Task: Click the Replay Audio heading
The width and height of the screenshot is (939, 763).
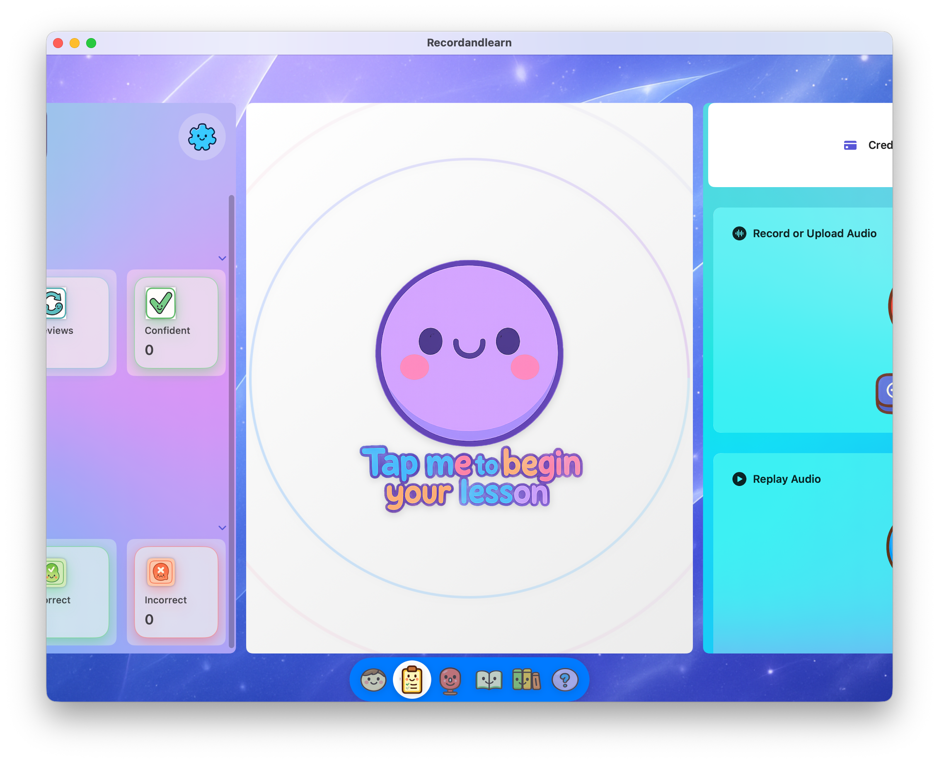Action: [787, 479]
